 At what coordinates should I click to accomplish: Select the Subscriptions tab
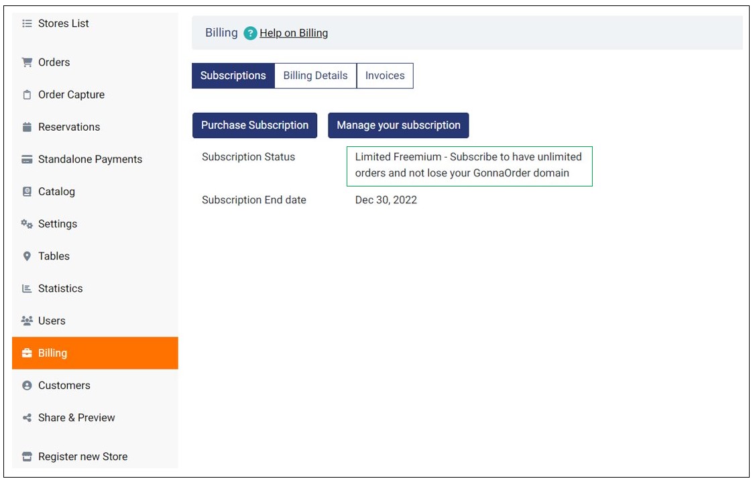[233, 75]
